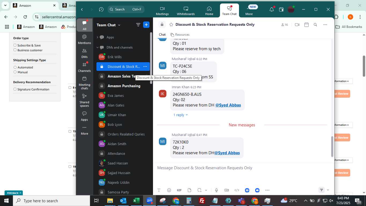
Task: Open the More menu with NEW badge
Action: pyautogui.click(x=249, y=11)
